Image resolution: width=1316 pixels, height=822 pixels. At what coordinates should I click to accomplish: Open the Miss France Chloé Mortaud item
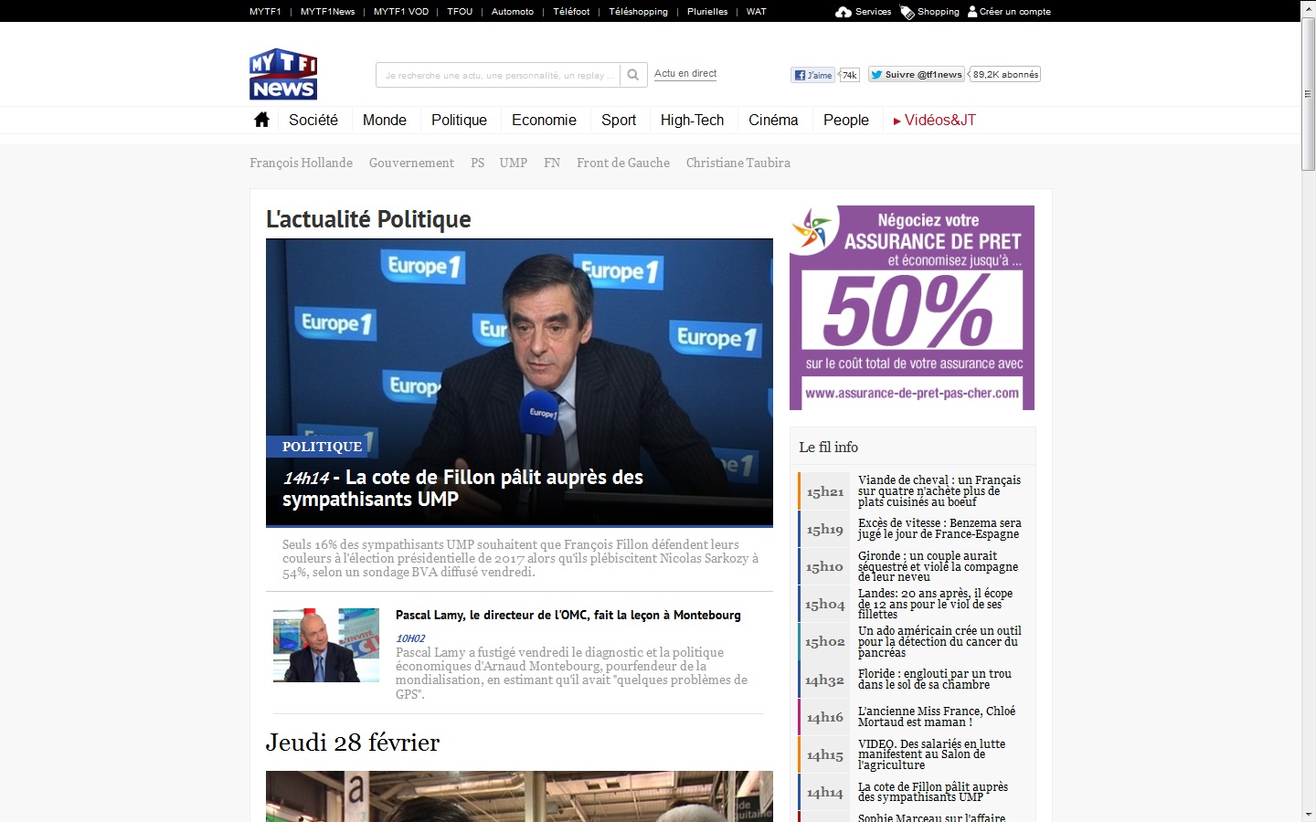[x=937, y=716]
